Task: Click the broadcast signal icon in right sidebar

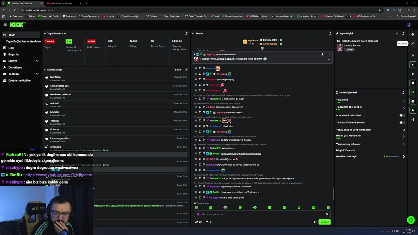Action: click(413, 92)
